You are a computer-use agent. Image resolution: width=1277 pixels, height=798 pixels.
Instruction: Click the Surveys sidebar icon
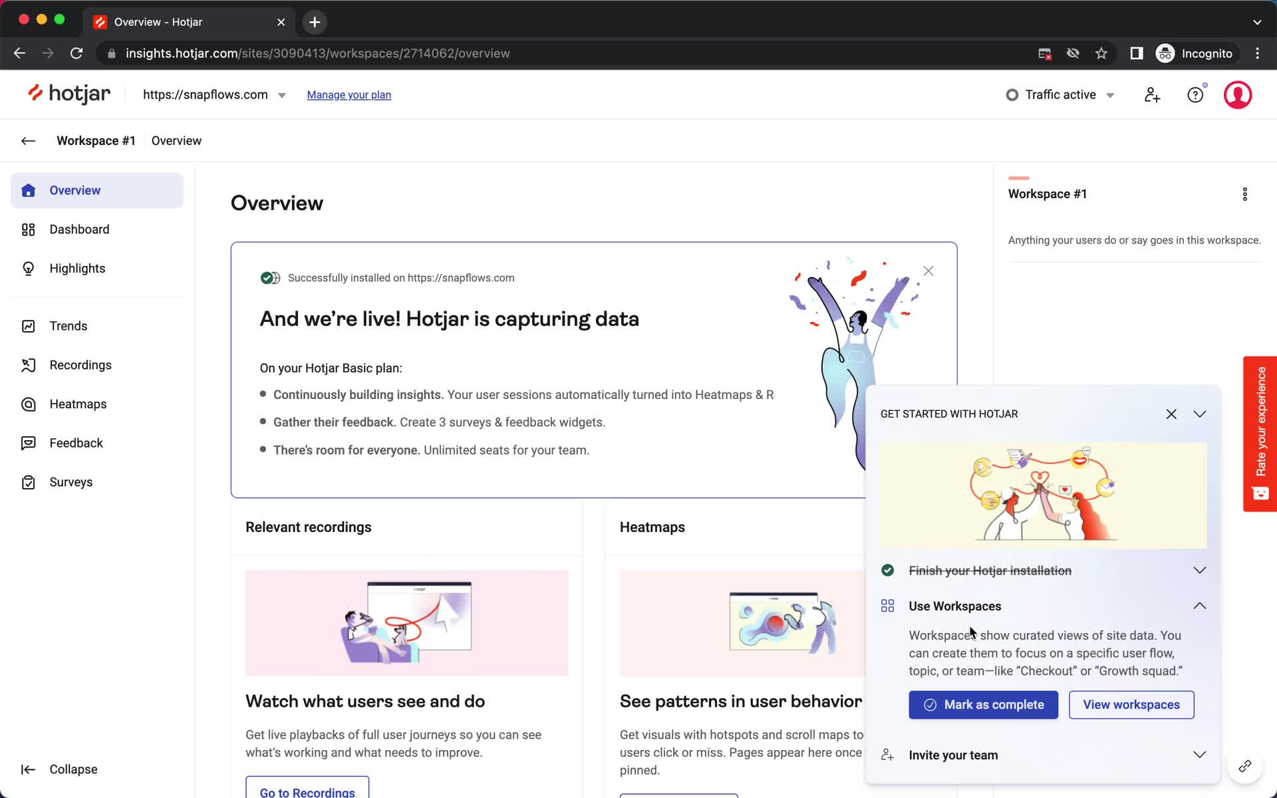pyautogui.click(x=29, y=481)
